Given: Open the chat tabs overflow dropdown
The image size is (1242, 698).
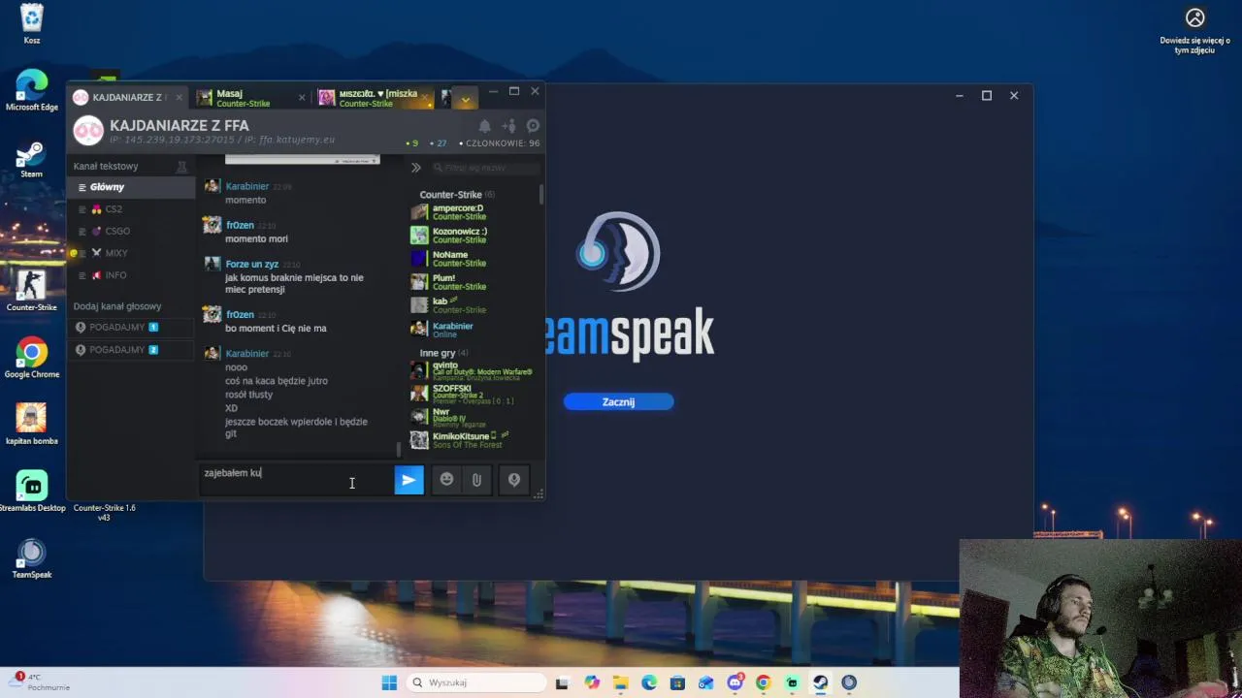Looking at the screenshot, I should point(465,98).
